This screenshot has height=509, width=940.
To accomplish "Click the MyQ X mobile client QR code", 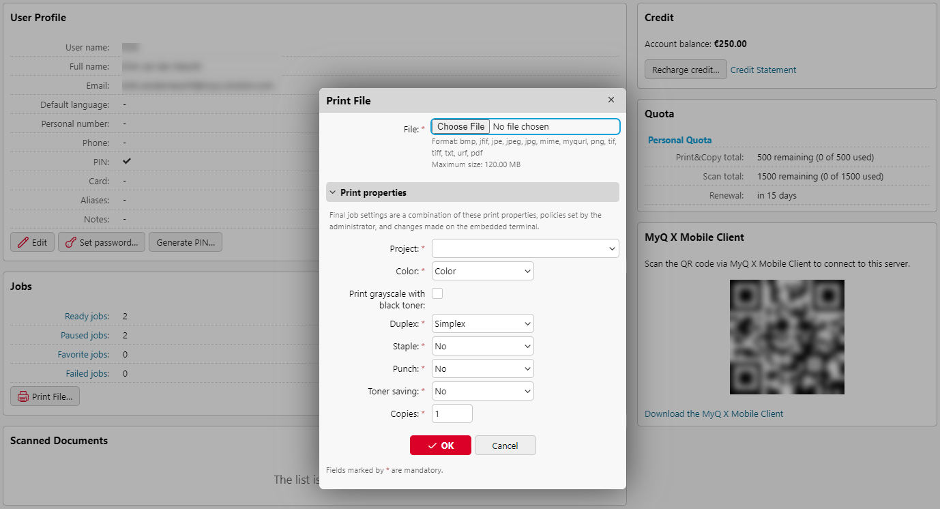I will [x=787, y=336].
